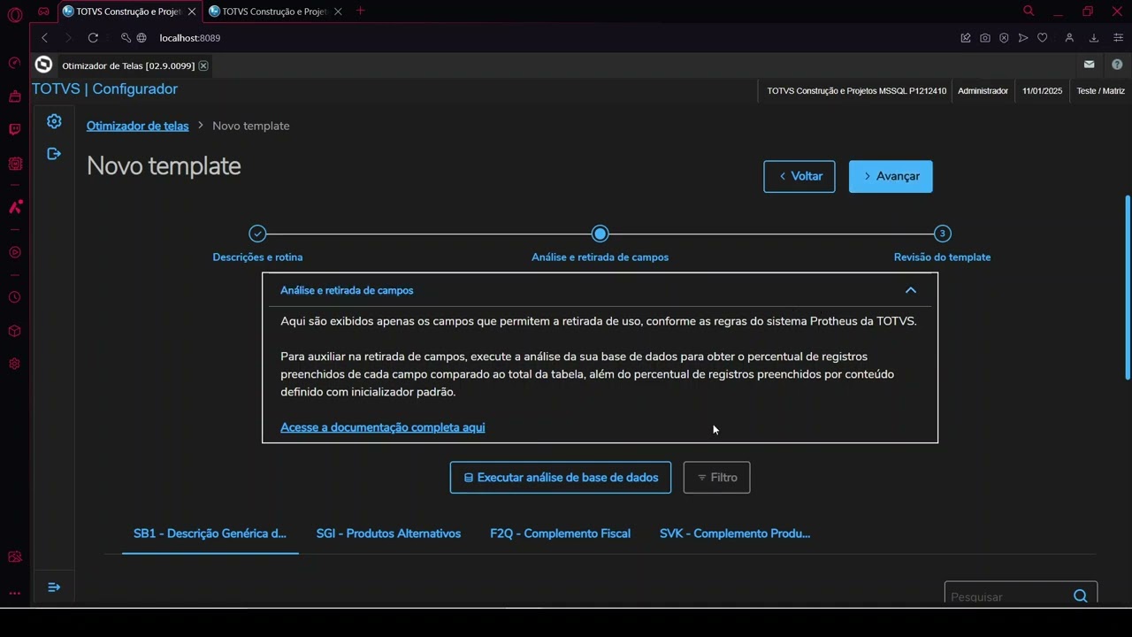Open the help question mark icon
Image resolution: width=1132 pixels, height=637 pixels.
pos(1117,65)
